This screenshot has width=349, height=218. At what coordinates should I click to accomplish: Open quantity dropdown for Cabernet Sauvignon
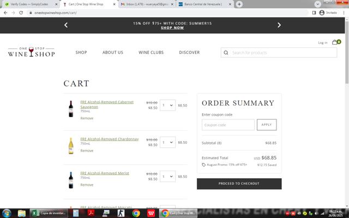click(x=167, y=105)
